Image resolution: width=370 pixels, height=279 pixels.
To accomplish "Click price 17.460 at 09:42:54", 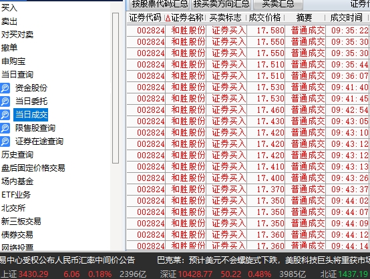I will coord(270,110).
